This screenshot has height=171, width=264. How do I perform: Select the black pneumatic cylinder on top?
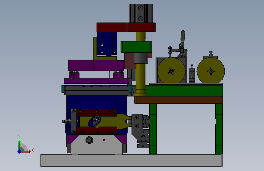pos(141,13)
